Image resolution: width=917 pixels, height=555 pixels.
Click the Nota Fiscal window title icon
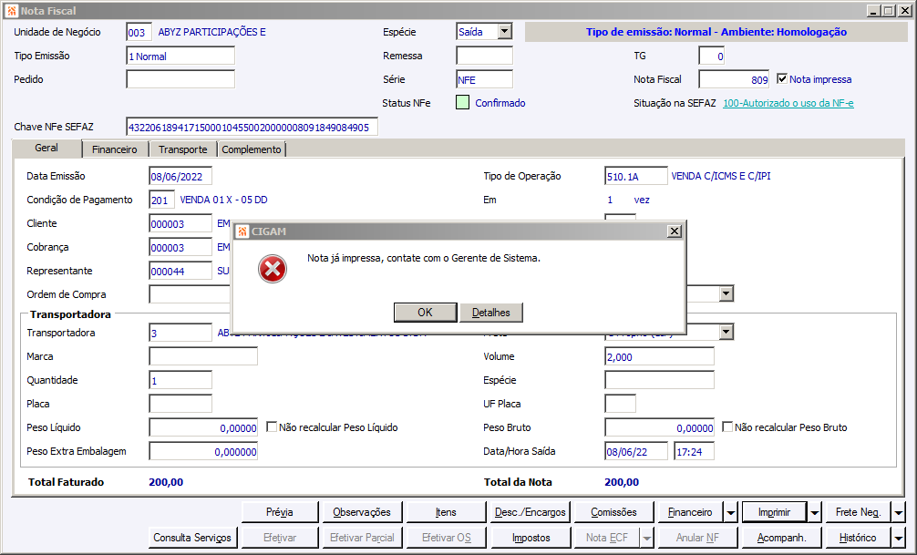[x=12, y=11]
